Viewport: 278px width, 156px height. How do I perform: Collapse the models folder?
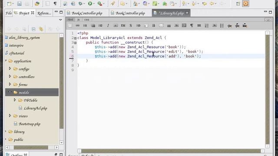pos(10,92)
